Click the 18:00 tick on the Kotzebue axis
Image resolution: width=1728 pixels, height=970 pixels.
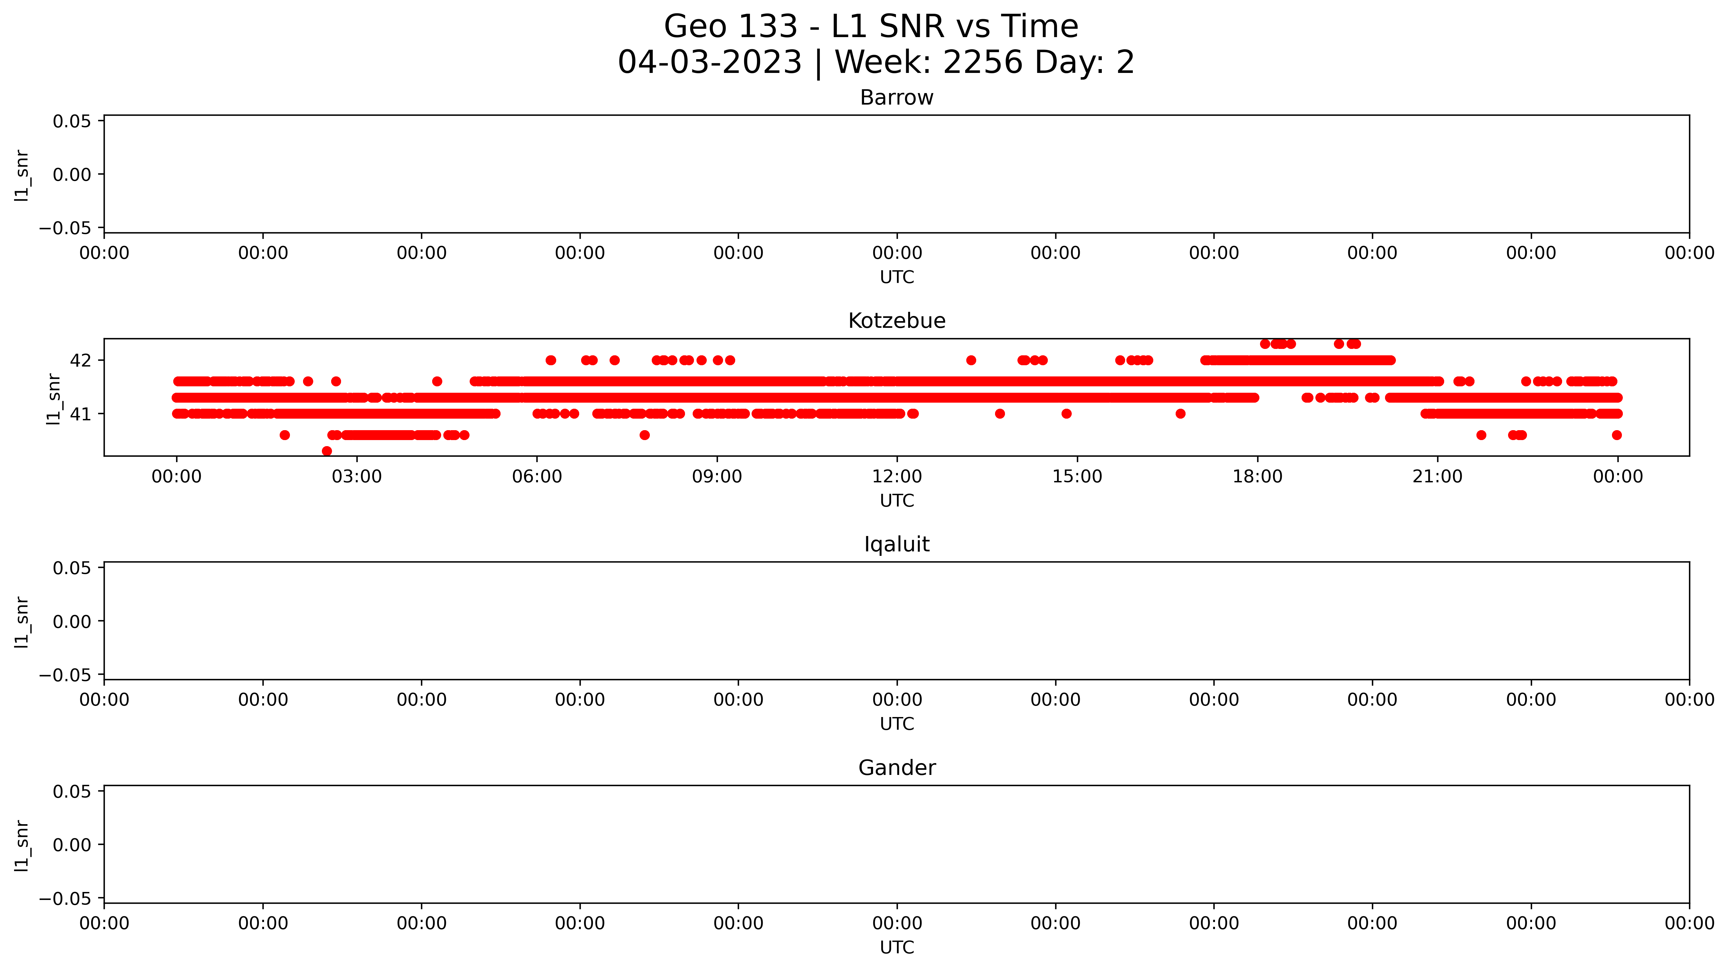click(1257, 477)
